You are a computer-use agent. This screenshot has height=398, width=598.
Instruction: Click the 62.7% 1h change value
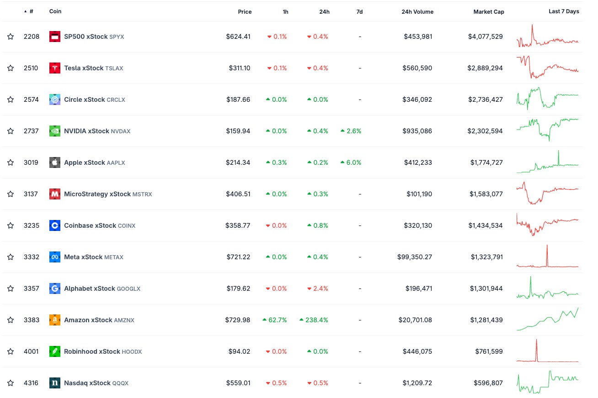tap(275, 320)
